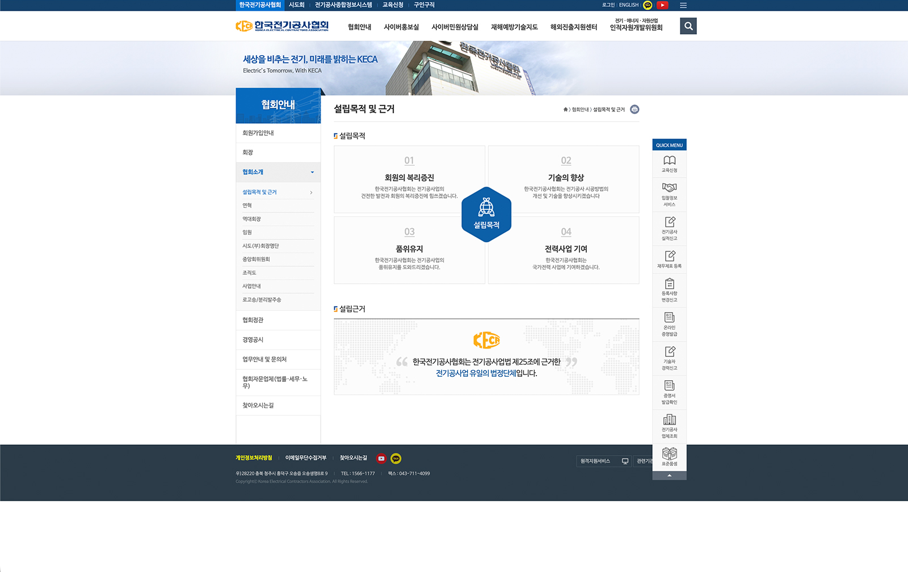Click chevron next to 설립목적 및 근거
The height and width of the screenshot is (572, 908).
(x=311, y=192)
